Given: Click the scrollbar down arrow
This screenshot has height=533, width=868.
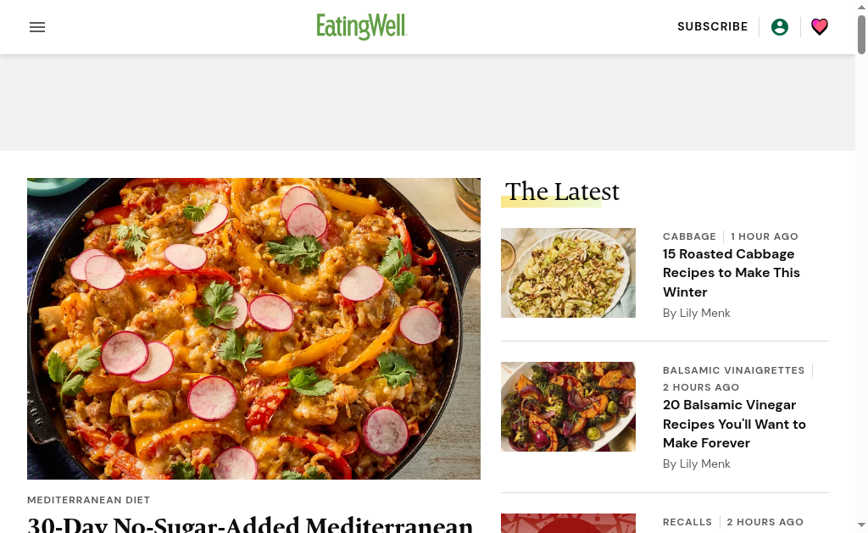Looking at the screenshot, I should [x=861, y=525].
